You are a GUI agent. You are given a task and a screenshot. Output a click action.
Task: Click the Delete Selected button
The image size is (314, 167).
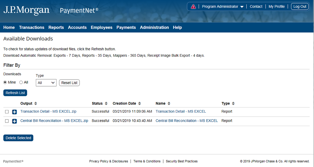[18, 138]
